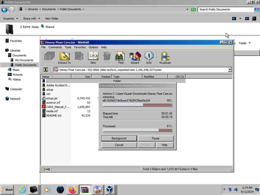Click the Background button in extraction dialog
Viewport: 260px width, 195px height.
coord(119,138)
